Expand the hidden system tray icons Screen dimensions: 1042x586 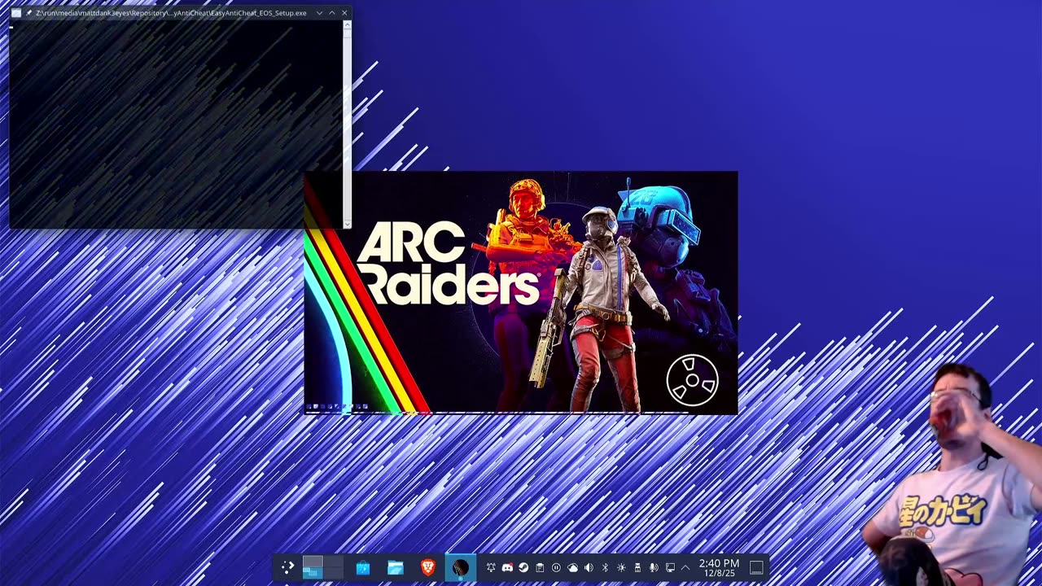tap(685, 567)
